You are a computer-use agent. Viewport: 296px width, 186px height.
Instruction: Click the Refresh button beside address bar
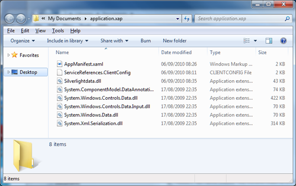(x=187, y=18)
